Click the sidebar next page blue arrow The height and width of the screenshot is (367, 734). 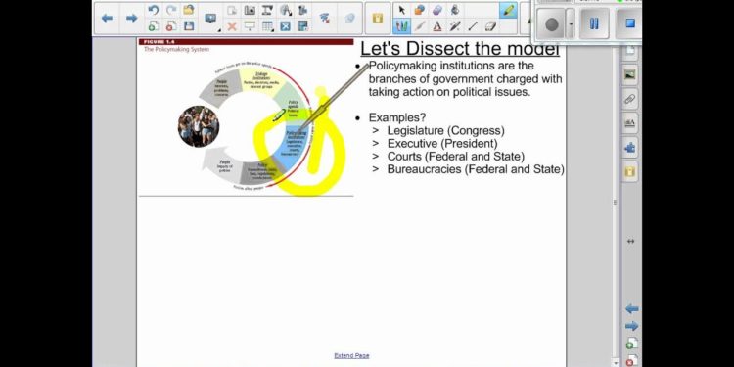(x=631, y=326)
